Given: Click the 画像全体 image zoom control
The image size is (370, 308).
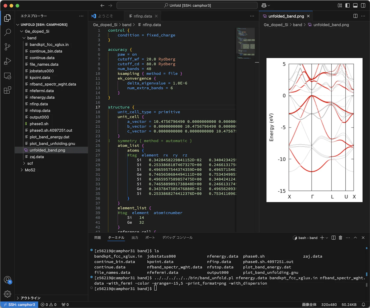Looking at the screenshot, I should pyautogui.click(x=309, y=304).
